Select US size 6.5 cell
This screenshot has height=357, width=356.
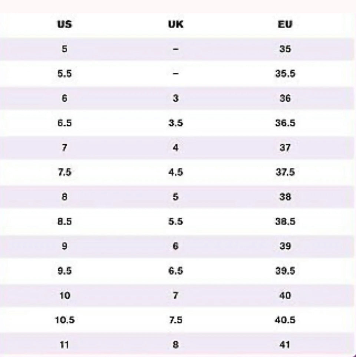coord(65,123)
